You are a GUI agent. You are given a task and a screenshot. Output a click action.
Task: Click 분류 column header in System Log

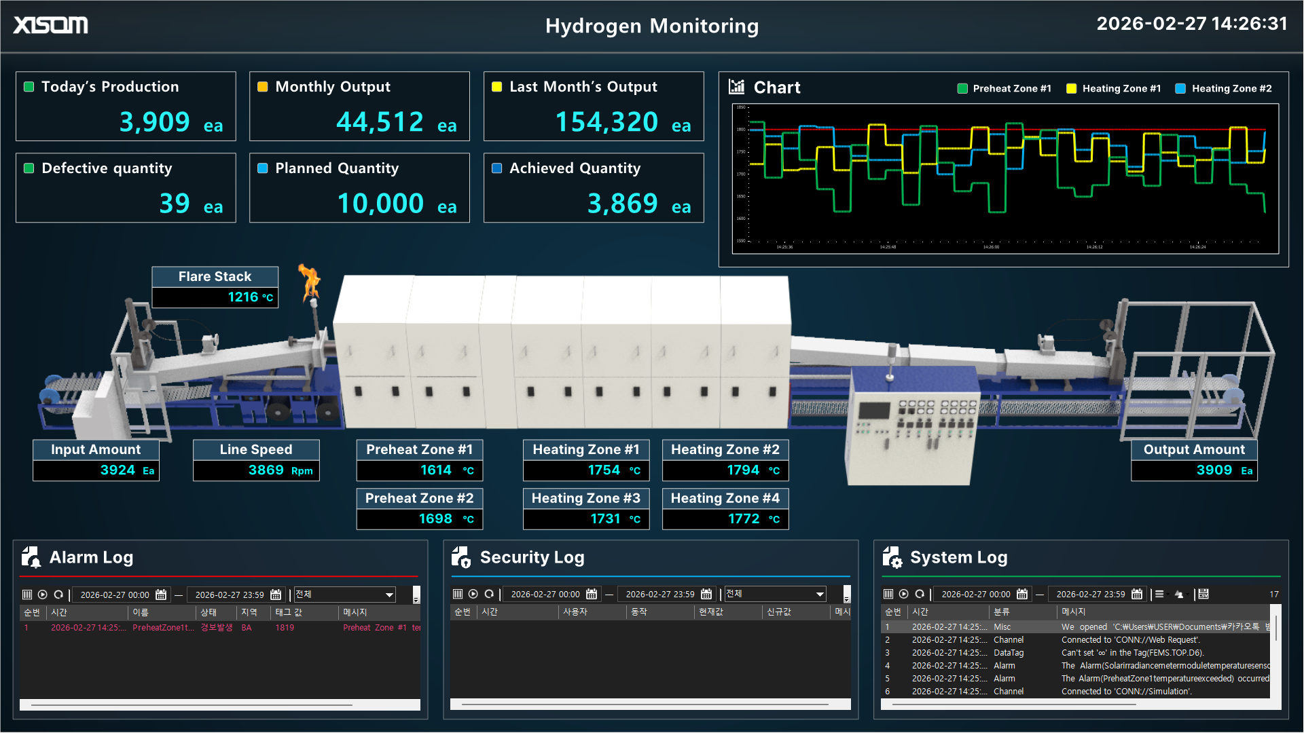1001,612
